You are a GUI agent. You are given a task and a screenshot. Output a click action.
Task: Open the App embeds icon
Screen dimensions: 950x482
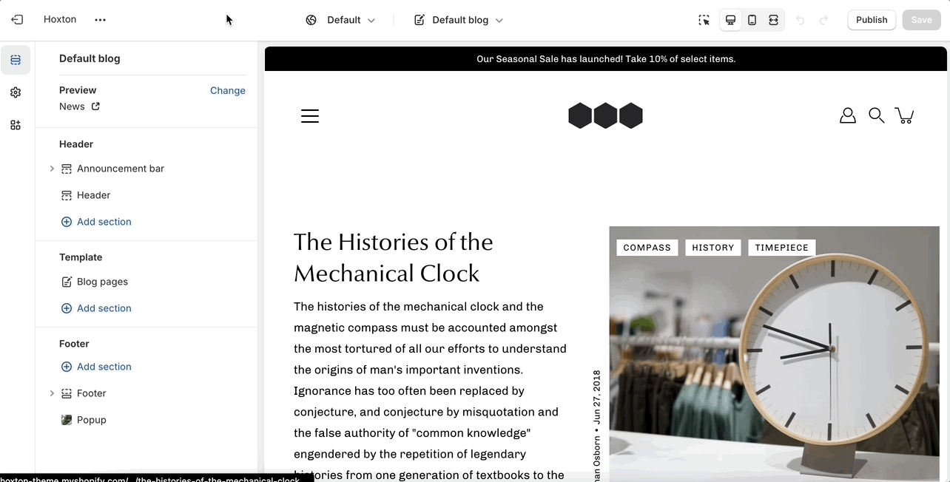[x=16, y=125]
